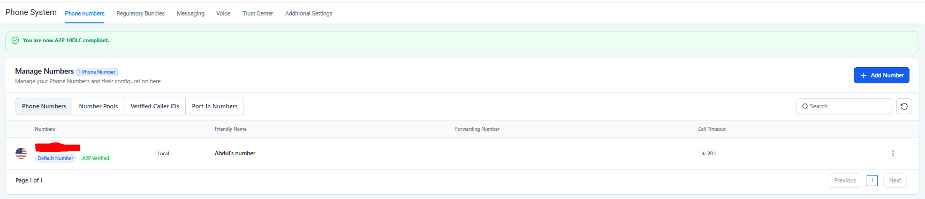Click the Friendly Name column header
This screenshot has width=925, height=199.
[231, 129]
